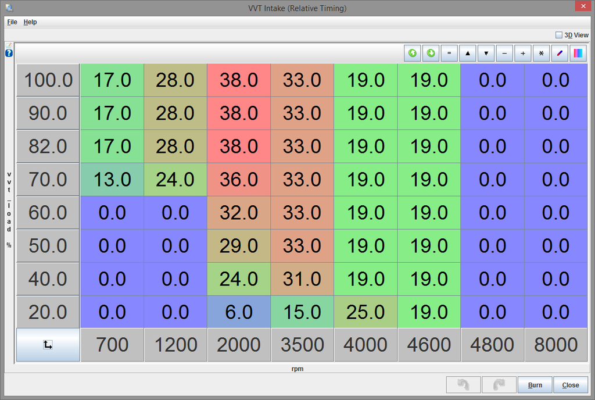Click the green up-arrow toolbar icon
Image resolution: width=595 pixels, height=400 pixels.
[x=413, y=53]
